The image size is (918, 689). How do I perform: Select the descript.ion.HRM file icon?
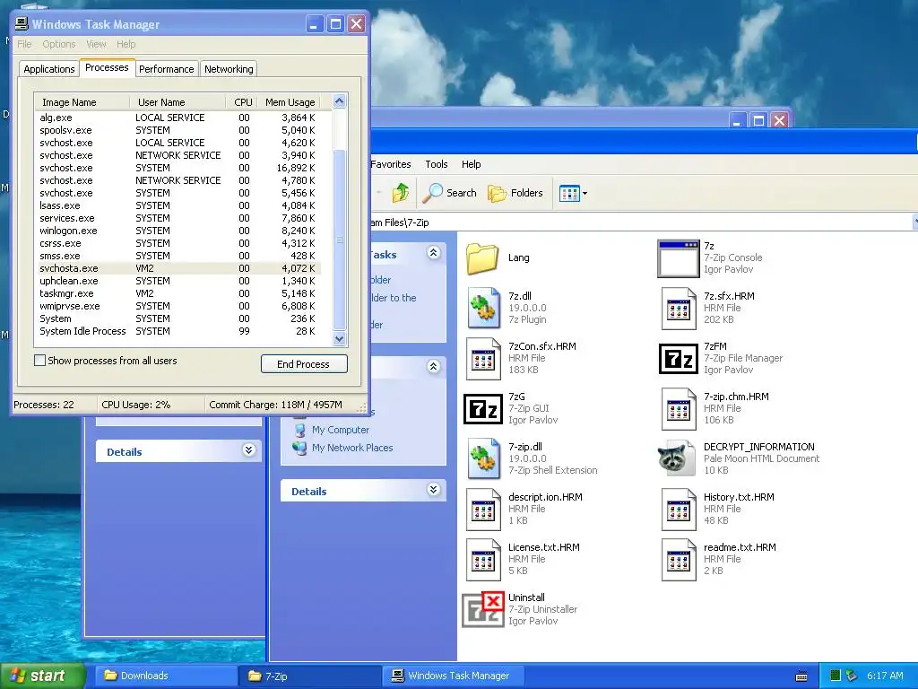[483, 510]
